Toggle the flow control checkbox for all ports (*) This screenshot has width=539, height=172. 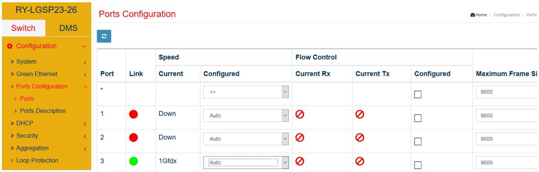pyautogui.click(x=418, y=95)
